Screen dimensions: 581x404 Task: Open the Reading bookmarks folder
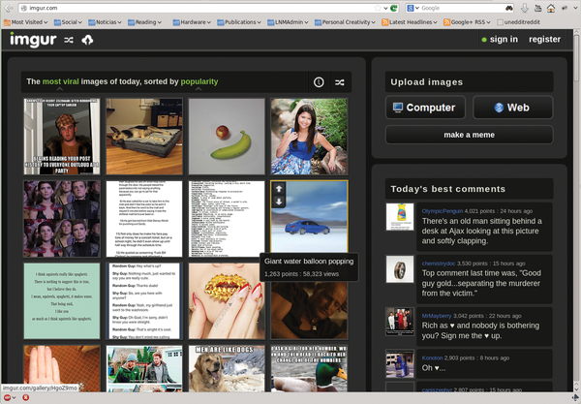click(x=144, y=22)
